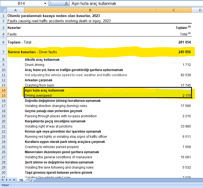This screenshot has width=203, height=188.
Task: Select the 'Toplam (e)' header cell
Action: point(183,27)
